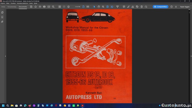Click the stamp tool icon
The width and height of the screenshot is (192, 108).
coord(137,7)
